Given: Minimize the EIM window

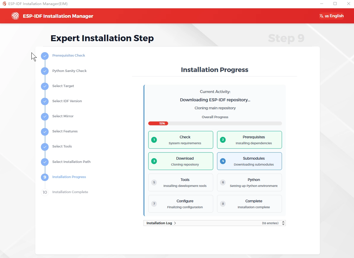Looking at the screenshot, I should coord(322,4).
